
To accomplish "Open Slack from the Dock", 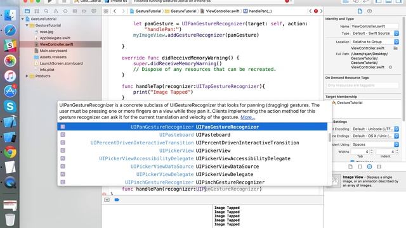I will (x=10, y=46).
